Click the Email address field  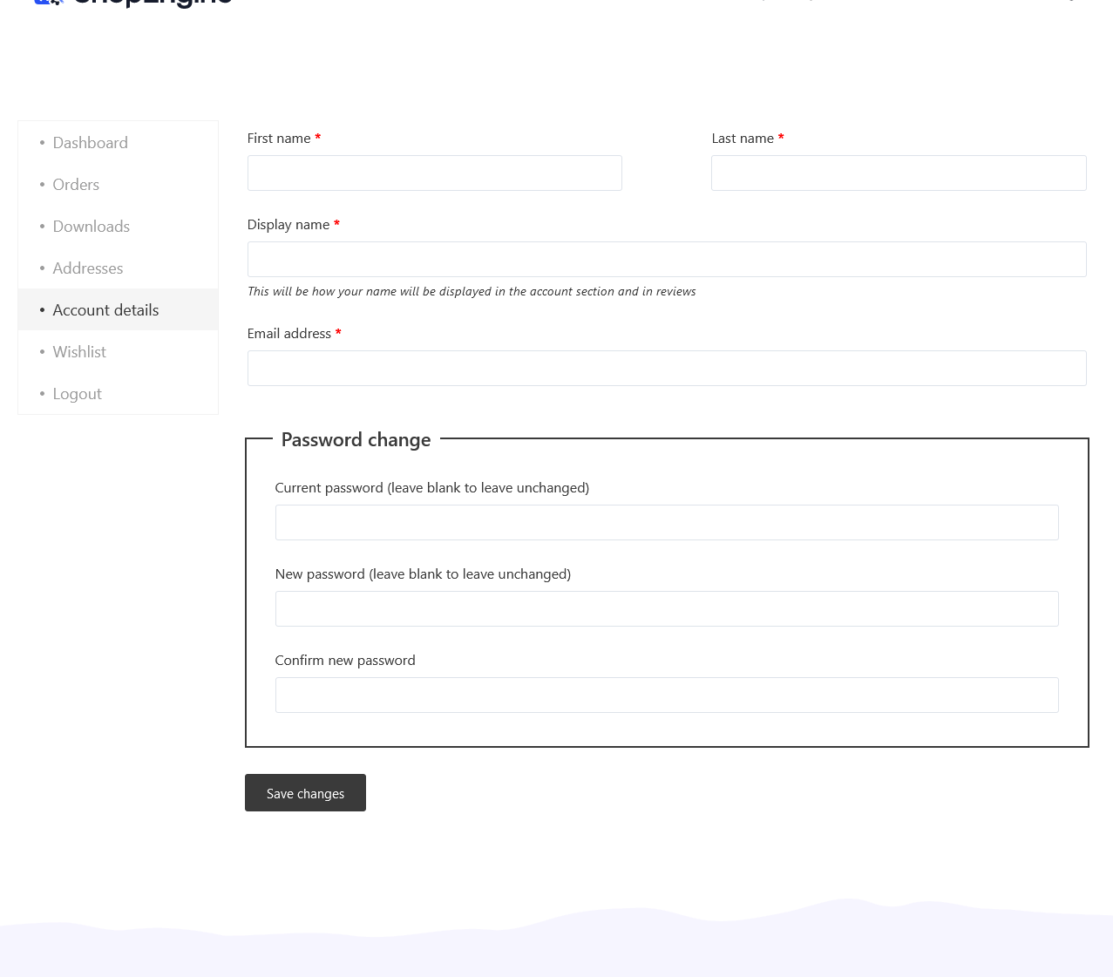[667, 369]
